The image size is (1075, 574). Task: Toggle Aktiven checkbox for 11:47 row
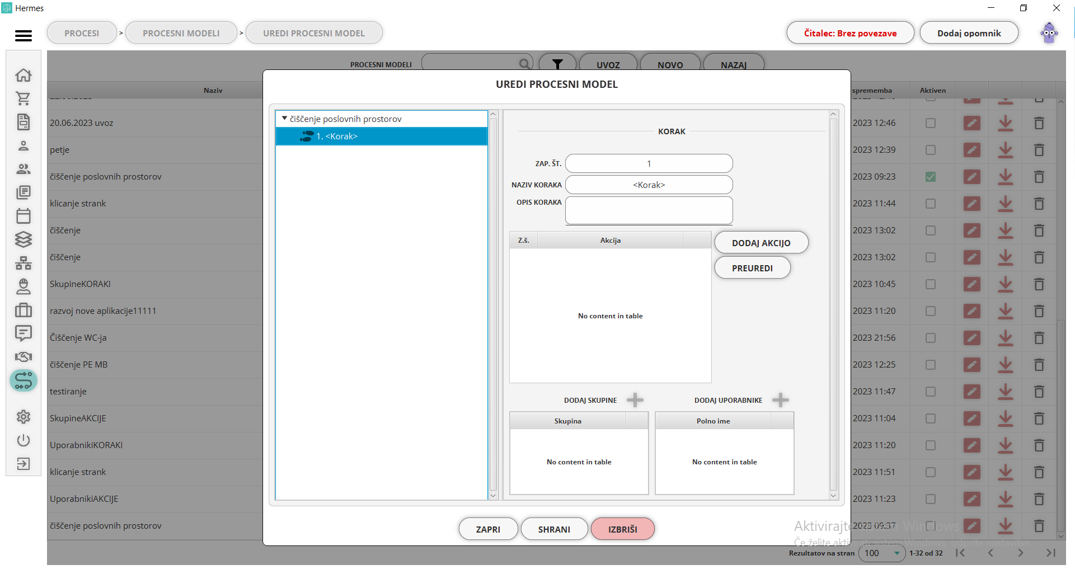(931, 392)
